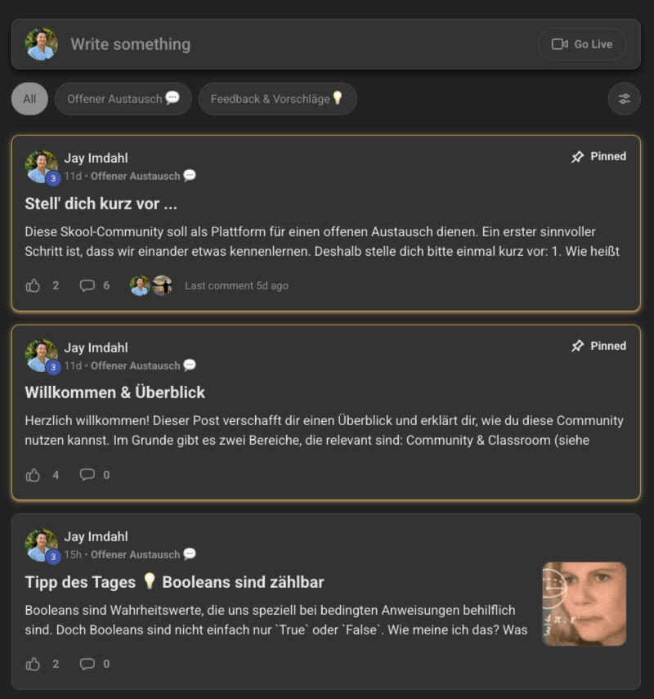Filter posts by "Offener Austausch"
The height and width of the screenshot is (699, 654).
(x=123, y=99)
